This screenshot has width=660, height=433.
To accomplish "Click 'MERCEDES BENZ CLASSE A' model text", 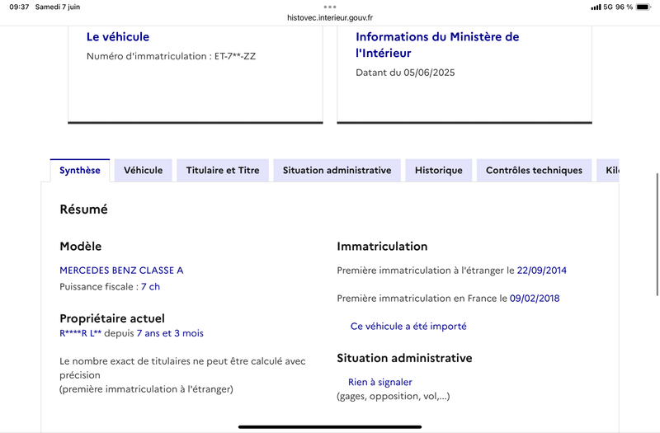I will click(x=121, y=271).
